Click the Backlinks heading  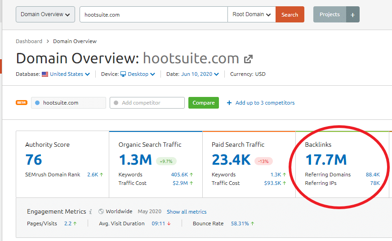pyautogui.click(x=318, y=145)
